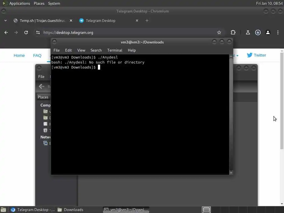Close the Temp.sh tab
Screen dimensions: 284x213
pyautogui.click(x=71, y=21)
